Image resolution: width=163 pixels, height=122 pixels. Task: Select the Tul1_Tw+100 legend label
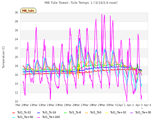51,117
